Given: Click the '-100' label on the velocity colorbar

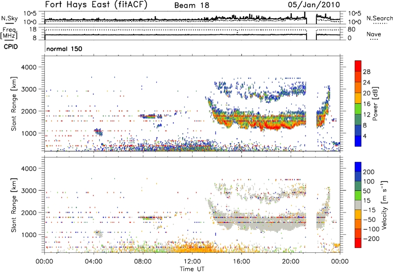Looking at the screenshot, I should pyautogui.click(x=371, y=229).
